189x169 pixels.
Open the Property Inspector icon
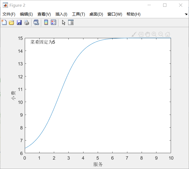coord(71,22)
